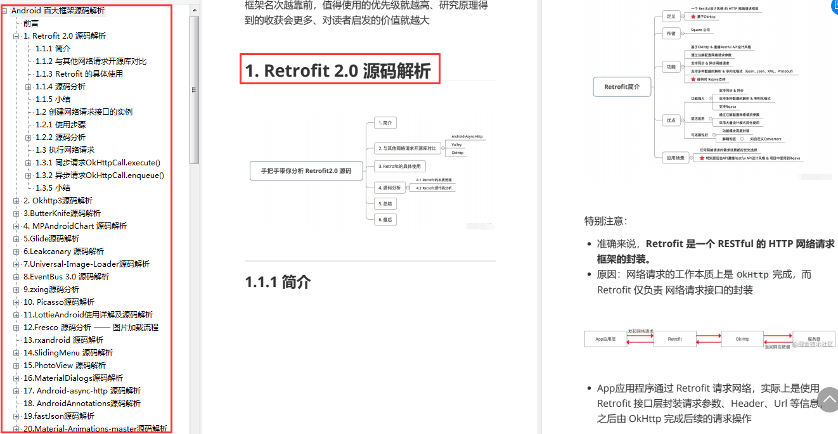Go to 1.3 执行网络请求 bookmark
Image resolution: width=838 pixels, height=434 pixels.
[x=65, y=150]
